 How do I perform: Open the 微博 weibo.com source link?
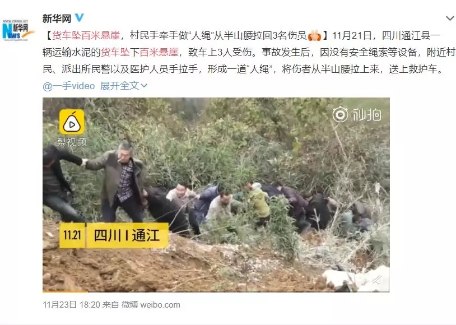(x=151, y=305)
